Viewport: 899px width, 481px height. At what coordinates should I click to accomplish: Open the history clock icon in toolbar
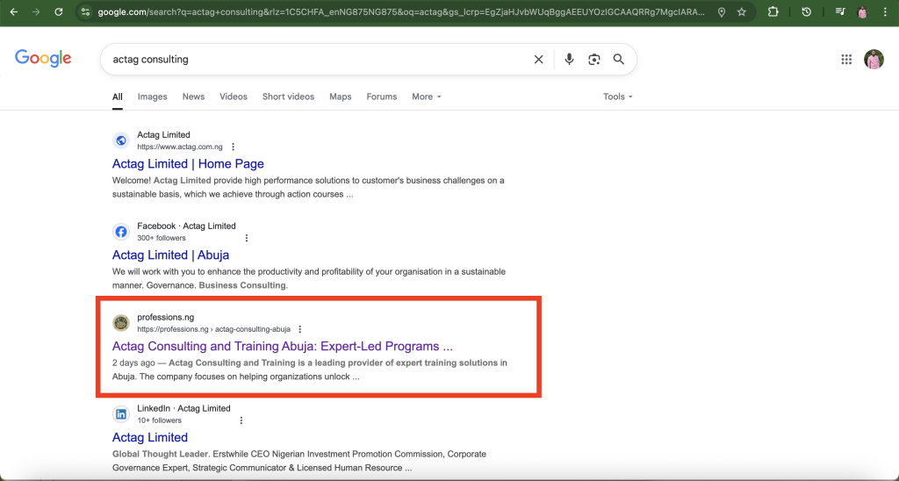(x=807, y=11)
